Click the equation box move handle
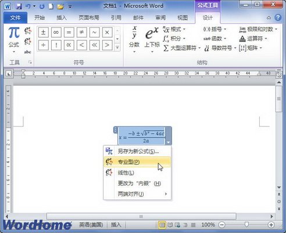 116,130
